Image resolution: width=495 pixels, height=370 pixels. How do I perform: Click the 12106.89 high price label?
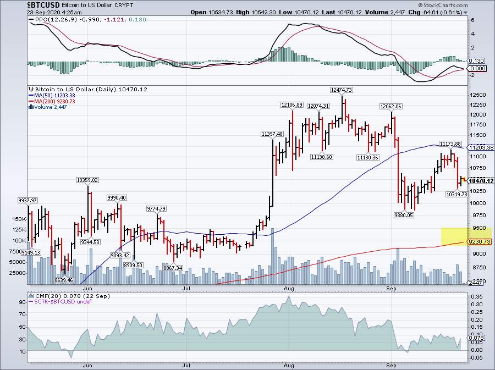[292, 104]
